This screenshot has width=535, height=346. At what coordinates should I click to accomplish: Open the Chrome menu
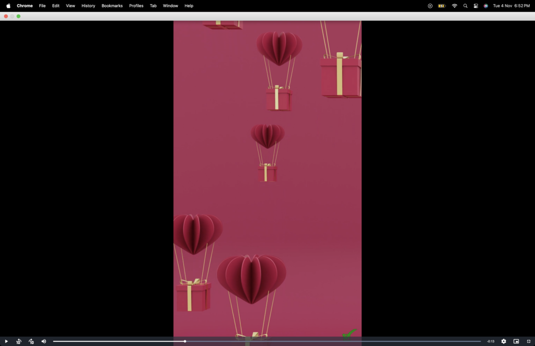(25, 6)
